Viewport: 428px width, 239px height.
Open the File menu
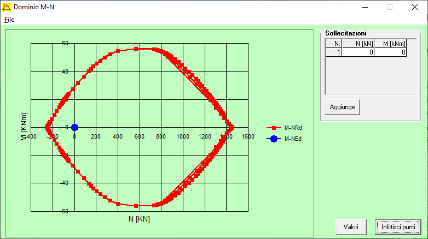tap(9, 20)
